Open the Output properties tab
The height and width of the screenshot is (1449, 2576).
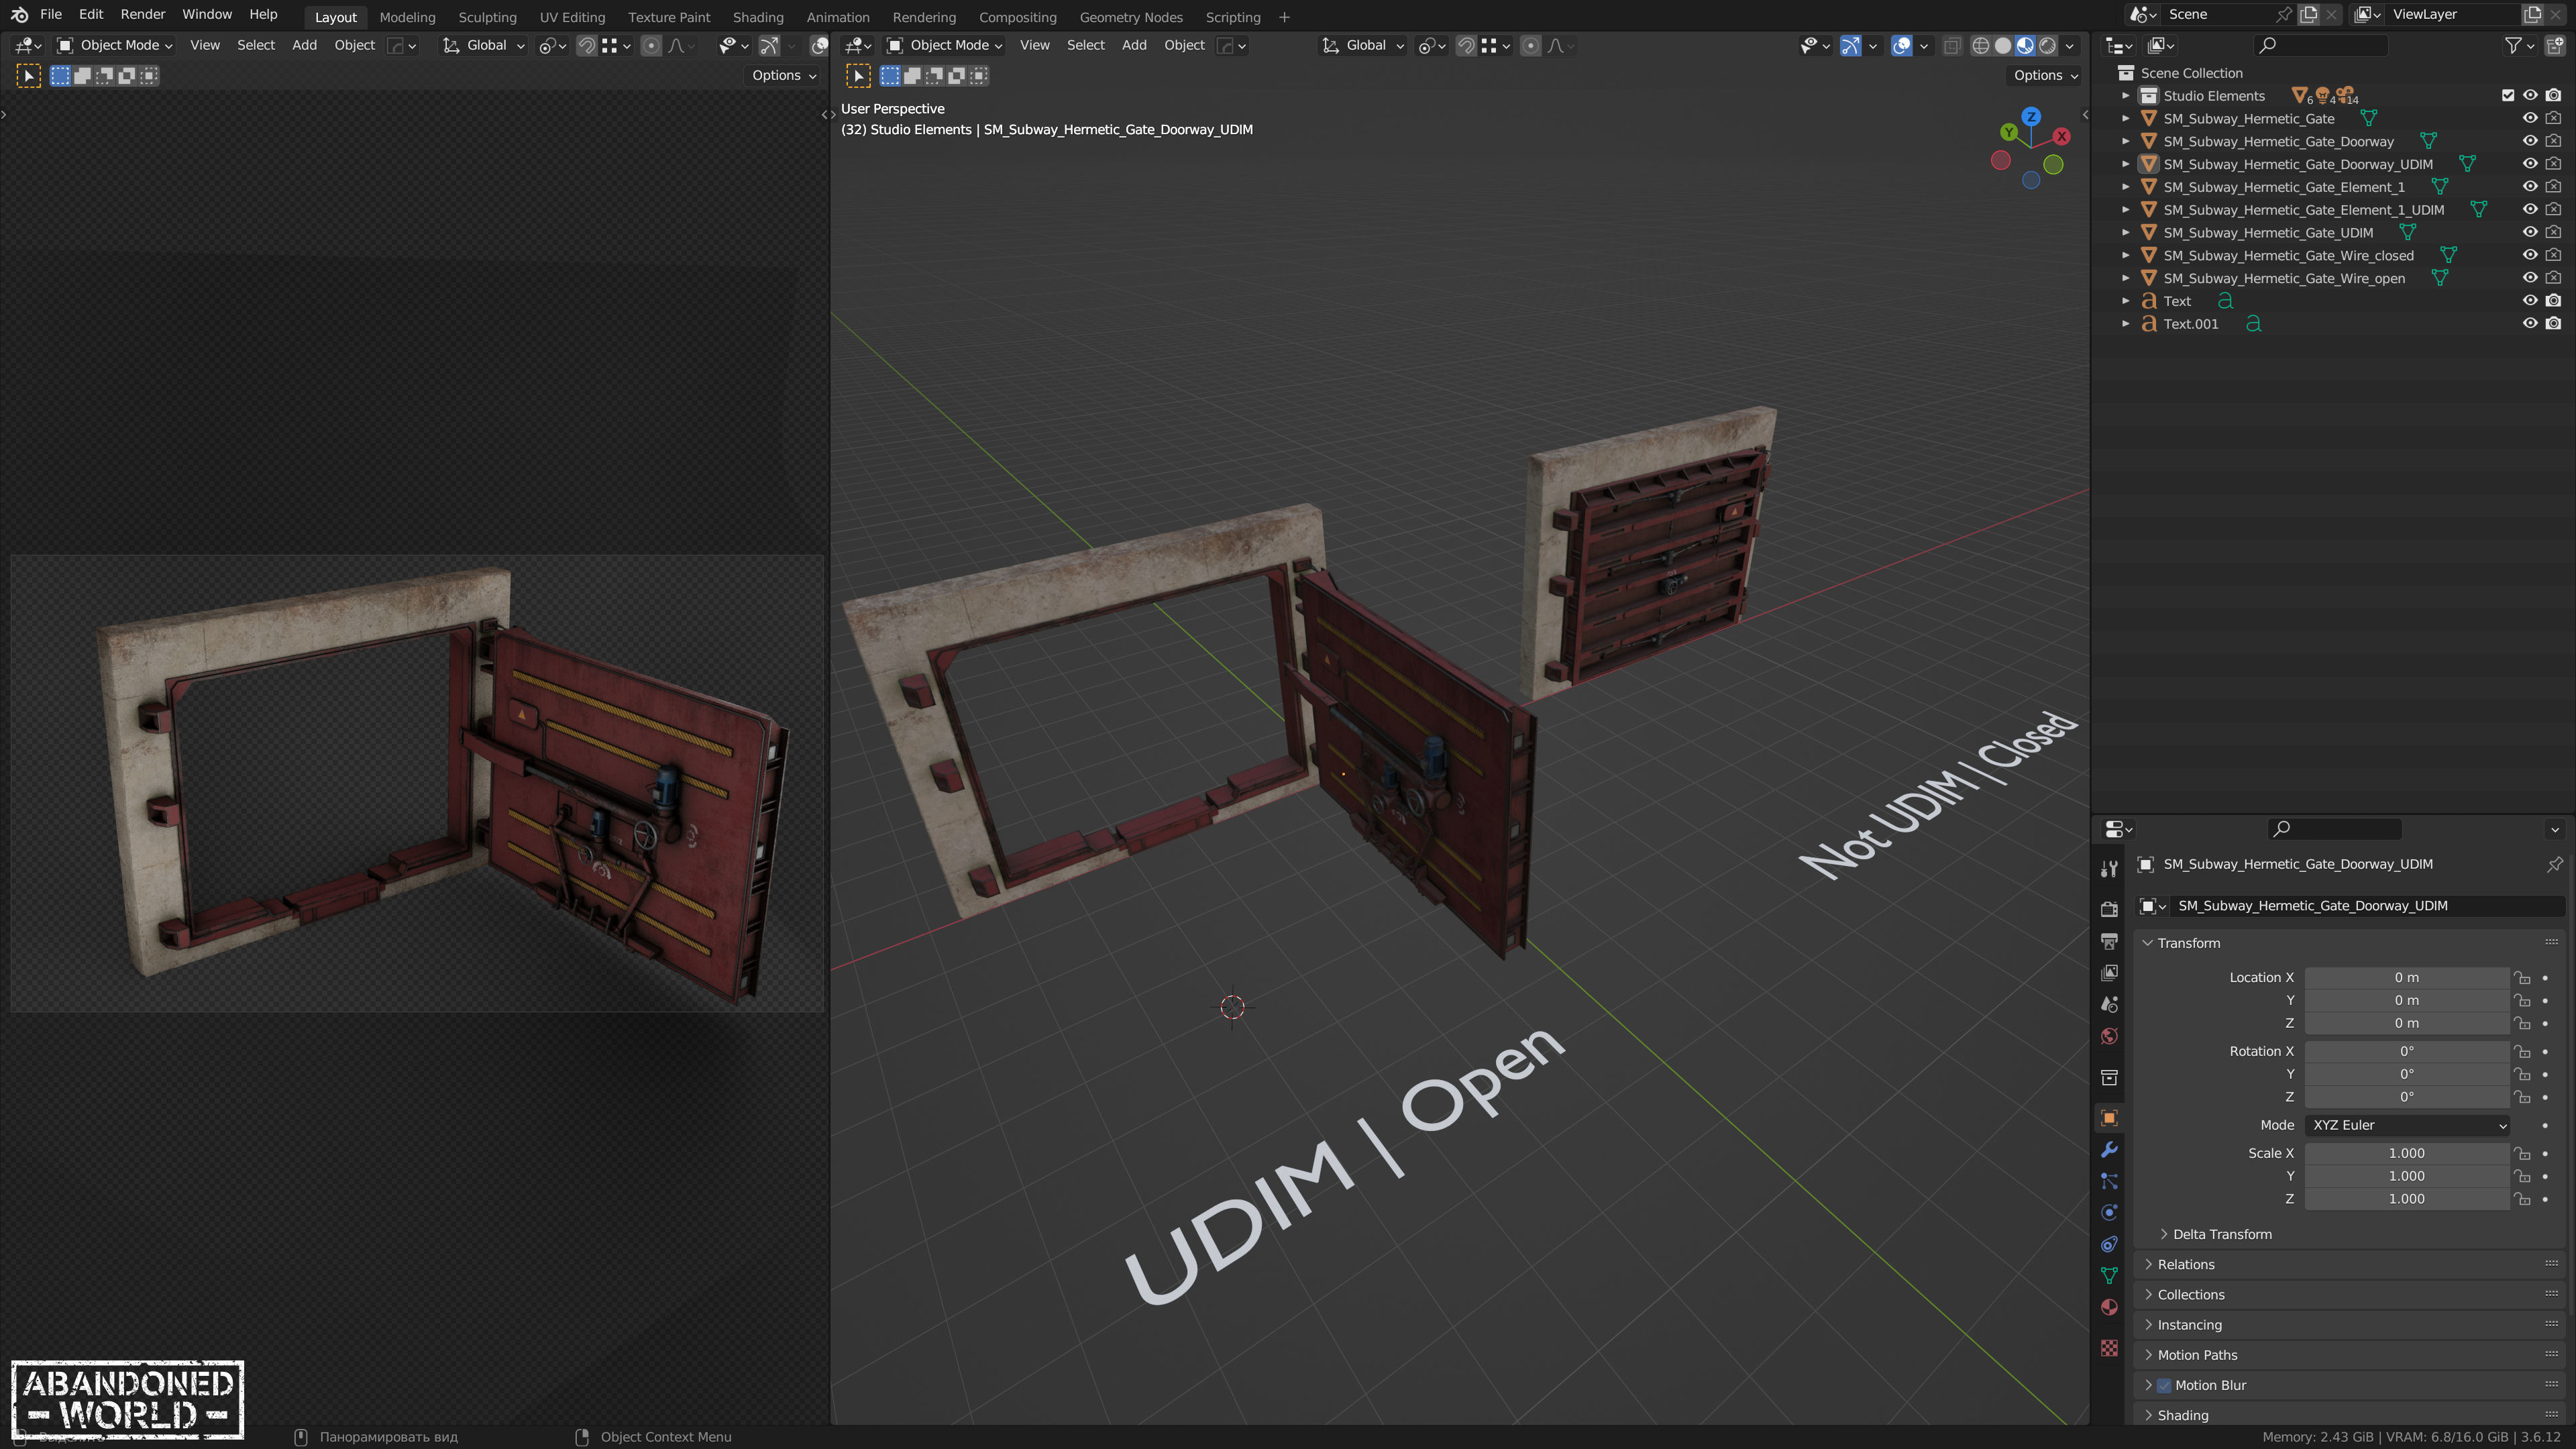2109,940
